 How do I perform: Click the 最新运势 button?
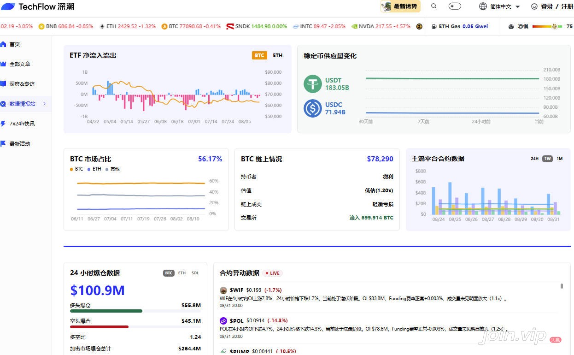(400, 6)
